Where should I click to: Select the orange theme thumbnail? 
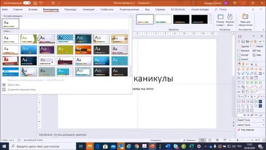coord(83,50)
